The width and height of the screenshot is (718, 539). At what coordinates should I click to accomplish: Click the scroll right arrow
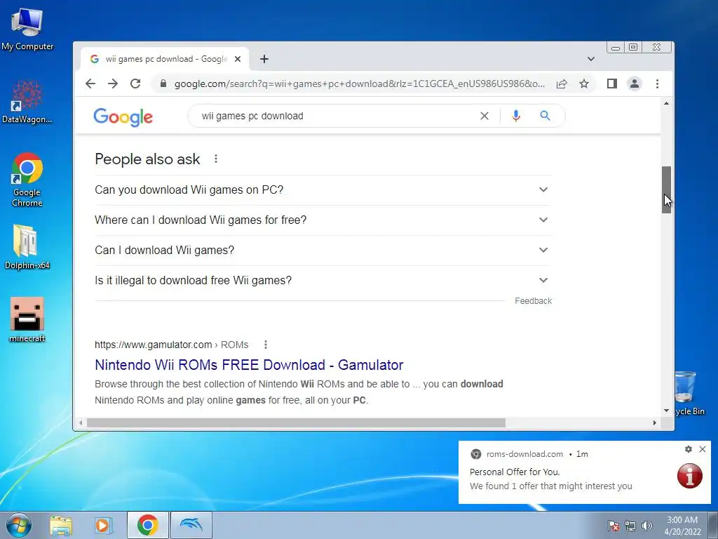(x=654, y=422)
